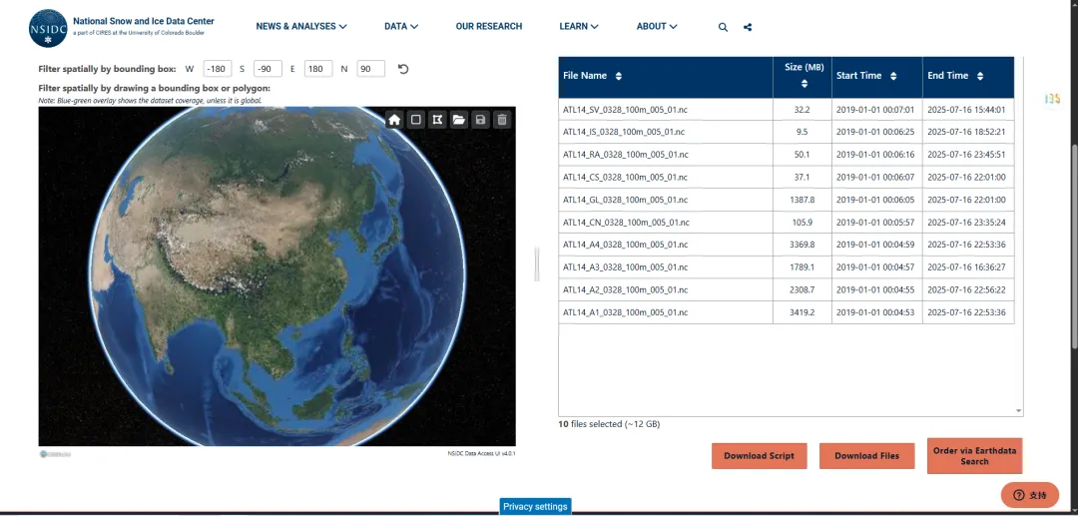Sort table by Size (MB) arrows

pyautogui.click(x=805, y=84)
